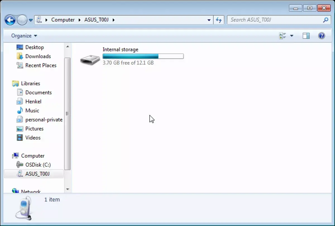Click the Network icon in sidebar
This screenshot has height=226, width=335.
pos(15,191)
